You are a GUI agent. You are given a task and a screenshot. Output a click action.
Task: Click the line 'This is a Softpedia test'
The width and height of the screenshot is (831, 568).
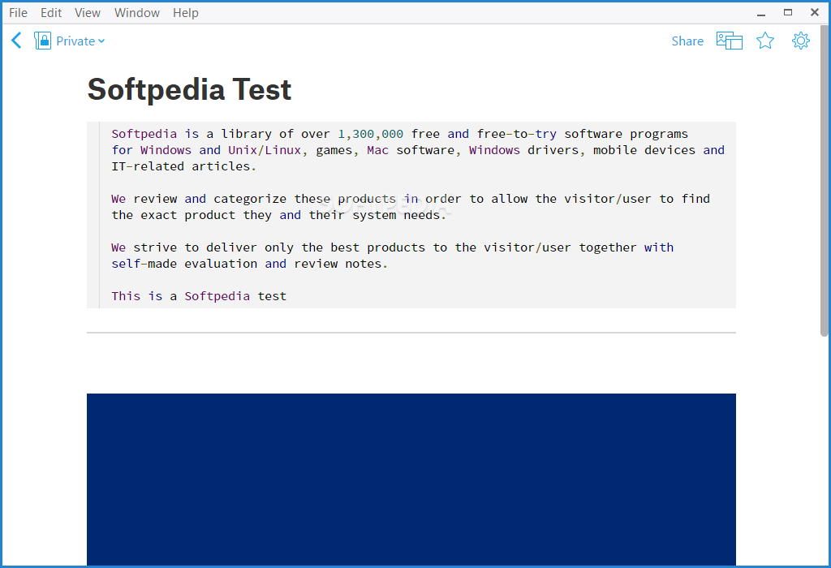pyautogui.click(x=199, y=296)
